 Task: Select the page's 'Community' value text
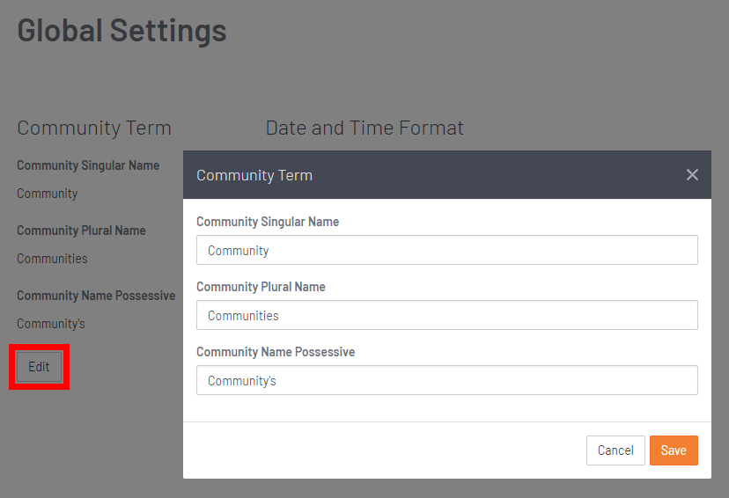click(48, 194)
